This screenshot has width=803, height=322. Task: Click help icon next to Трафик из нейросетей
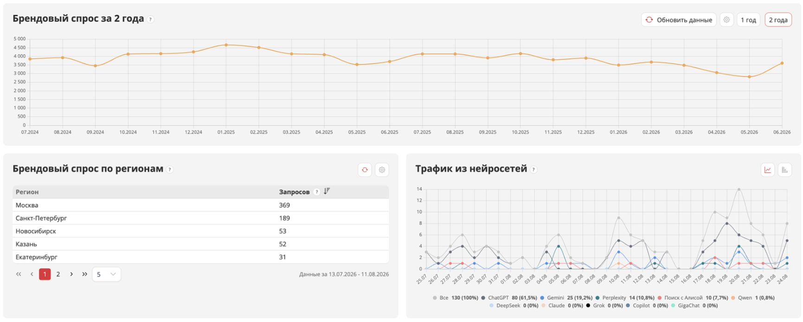pyautogui.click(x=533, y=170)
